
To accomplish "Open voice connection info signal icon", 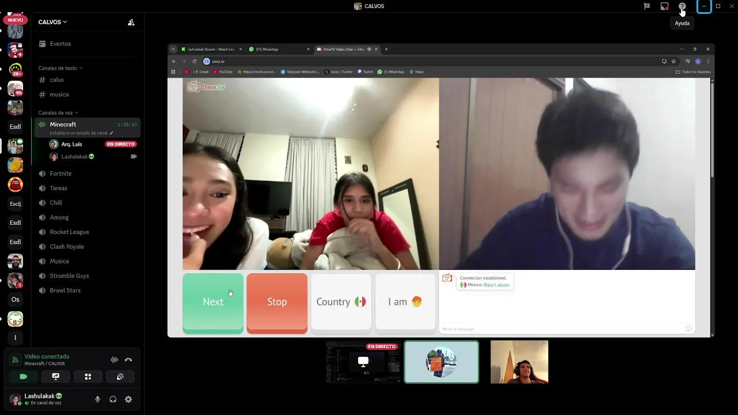I will pyautogui.click(x=16, y=360).
